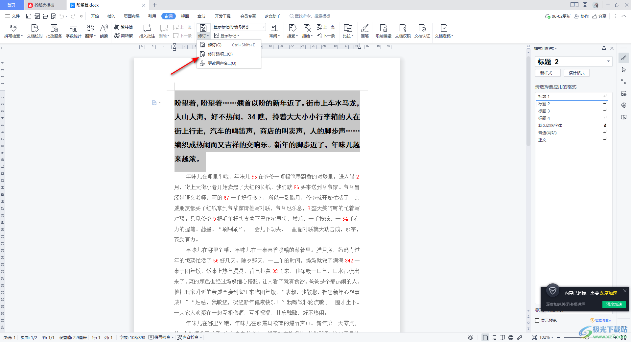Select the 画笔 pen tool

click(365, 31)
